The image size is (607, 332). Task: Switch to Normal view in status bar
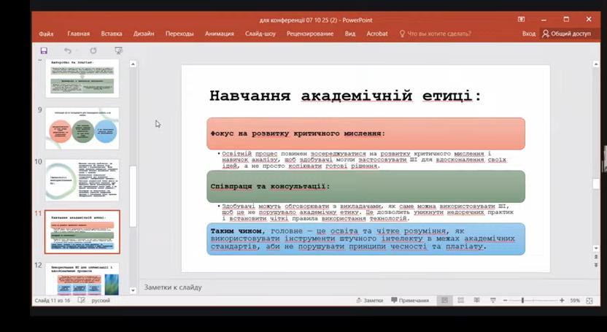click(444, 301)
